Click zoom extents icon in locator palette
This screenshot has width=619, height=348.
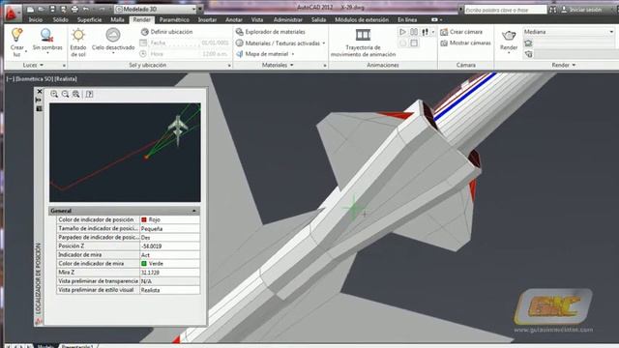(x=75, y=94)
